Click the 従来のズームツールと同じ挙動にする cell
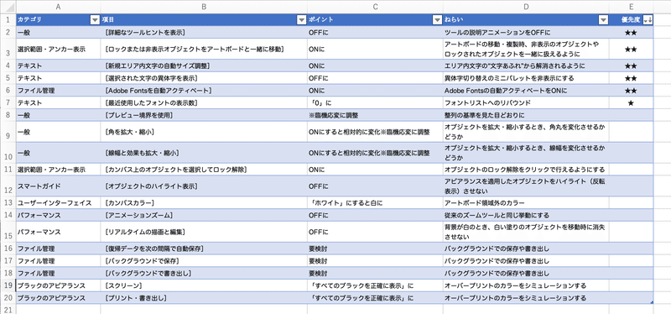The width and height of the screenshot is (671, 314). (x=526, y=215)
